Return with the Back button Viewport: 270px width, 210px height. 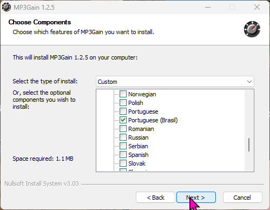pyautogui.click(x=155, y=198)
